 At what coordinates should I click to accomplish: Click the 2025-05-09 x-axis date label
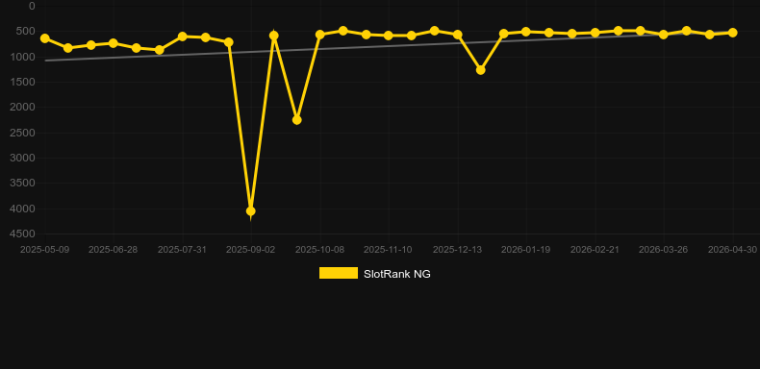coord(44,250)
